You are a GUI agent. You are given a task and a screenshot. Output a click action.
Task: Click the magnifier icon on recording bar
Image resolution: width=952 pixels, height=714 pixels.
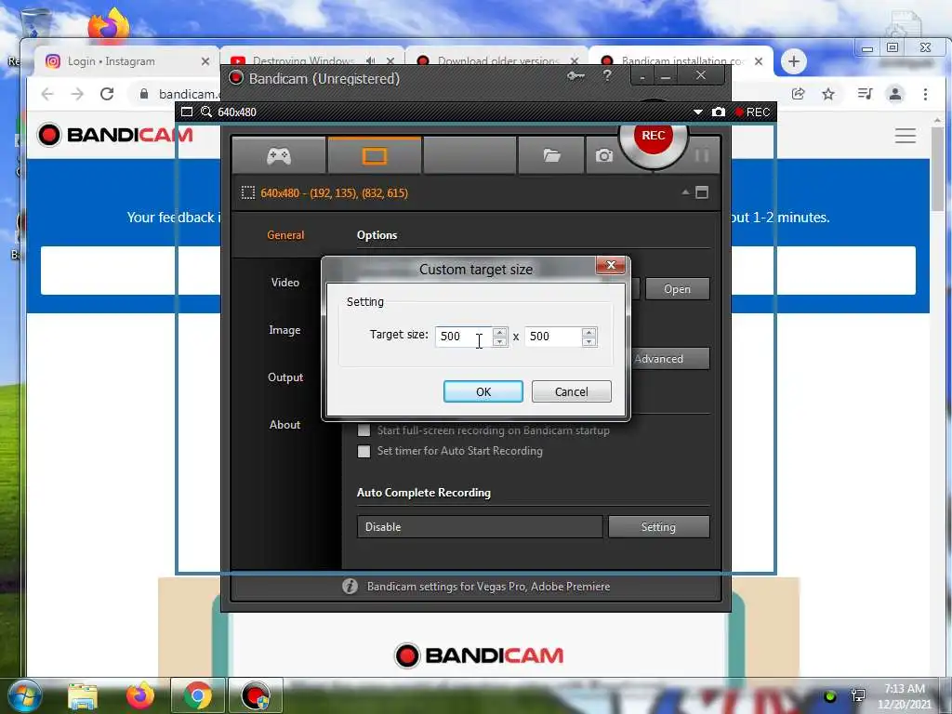point(206,112)
